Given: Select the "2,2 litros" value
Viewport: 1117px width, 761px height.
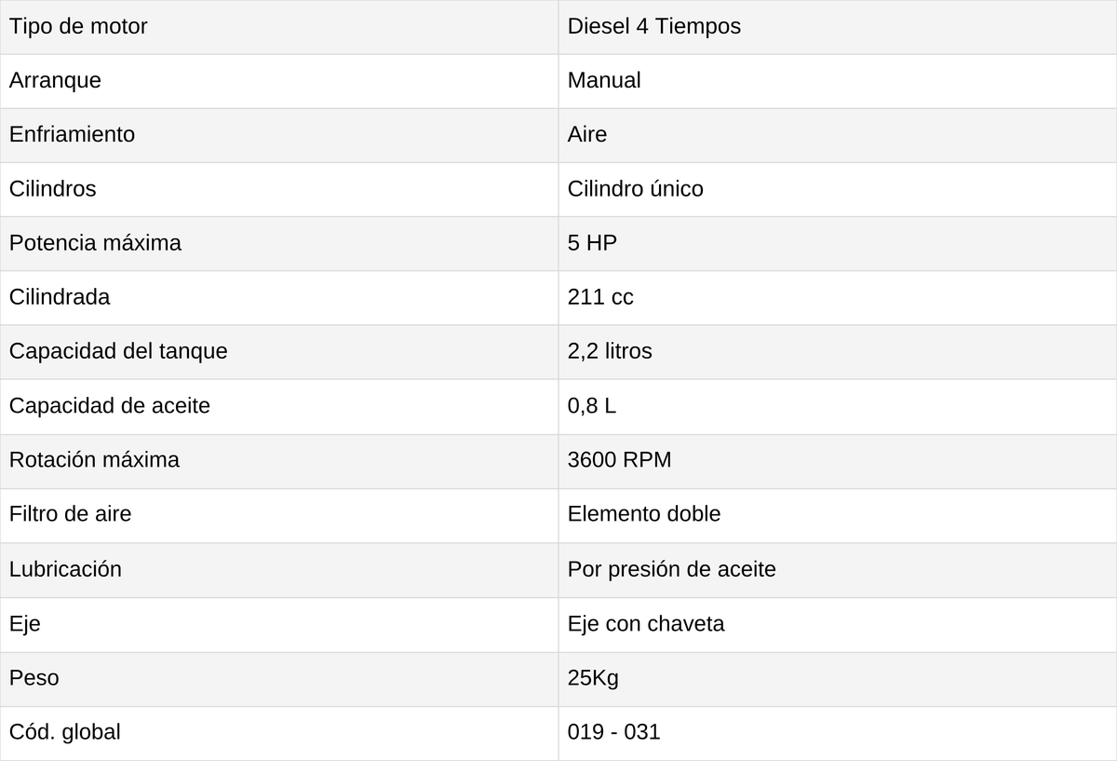Looking at the screenshot, I should (610, 352).
